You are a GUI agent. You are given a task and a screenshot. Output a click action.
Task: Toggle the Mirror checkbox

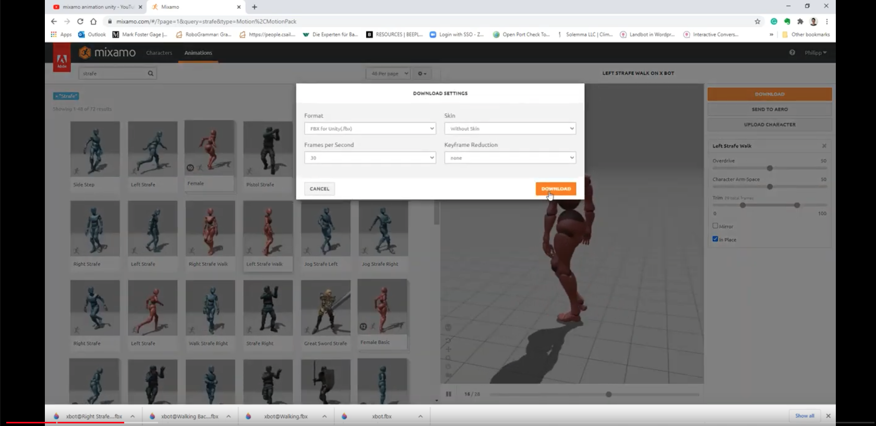tap(715, 226)
